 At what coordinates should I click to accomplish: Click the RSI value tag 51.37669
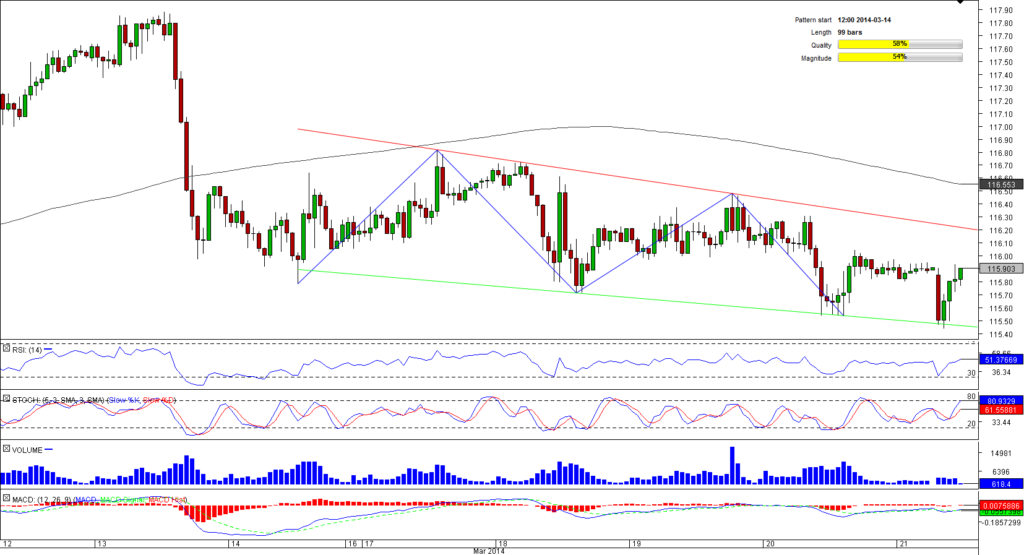[x=1000, y=359]
